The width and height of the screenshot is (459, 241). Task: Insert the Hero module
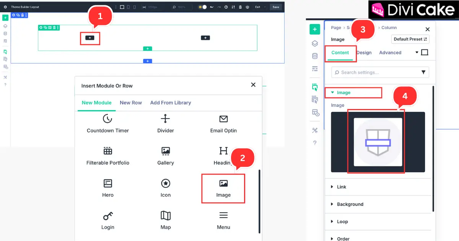pos(108,189)
